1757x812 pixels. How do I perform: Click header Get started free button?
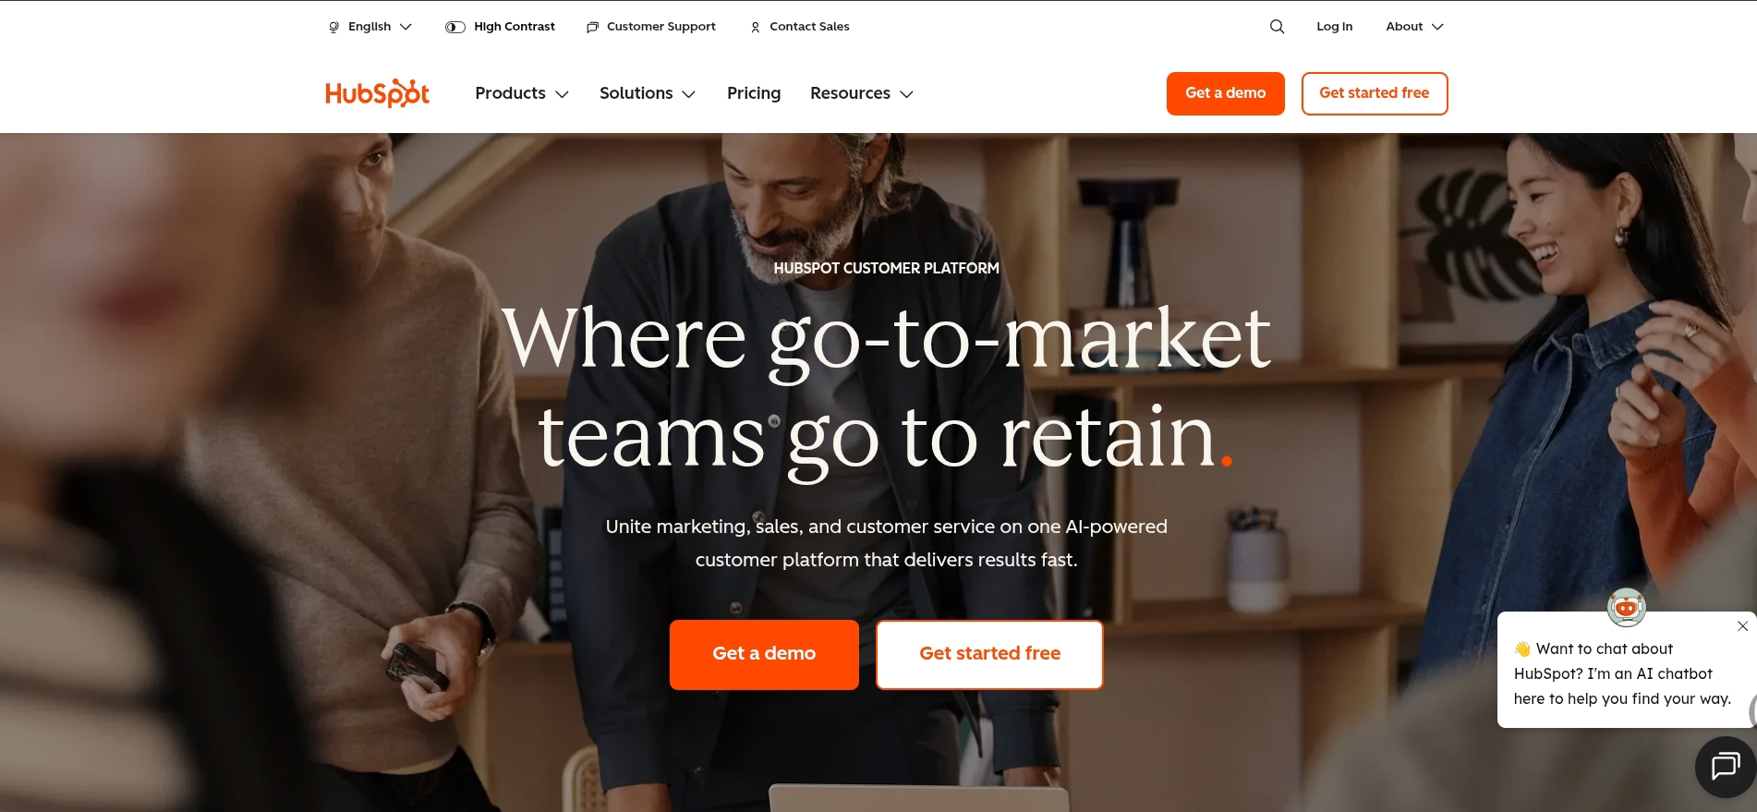[x=1374, y=93]
